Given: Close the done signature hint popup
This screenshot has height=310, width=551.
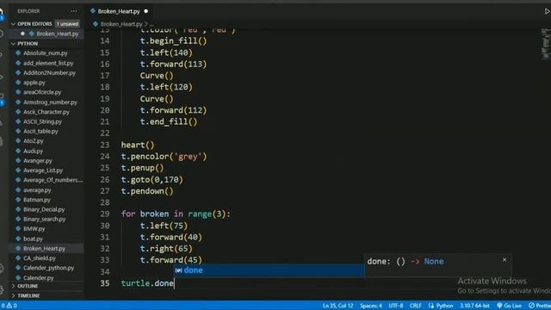Looking at the screenshot, I should coord(505,260).
